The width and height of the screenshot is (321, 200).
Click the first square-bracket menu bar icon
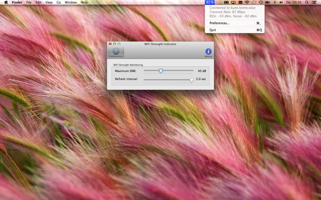(x=226, y=2)
